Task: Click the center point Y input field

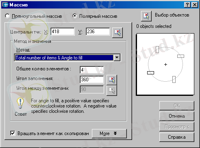Action: [x=98, y=32]
